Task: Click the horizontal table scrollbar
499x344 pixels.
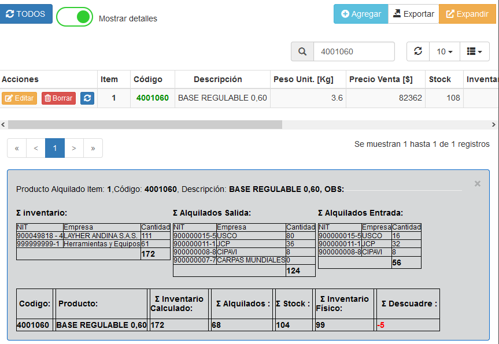Action: coord(145,124)
